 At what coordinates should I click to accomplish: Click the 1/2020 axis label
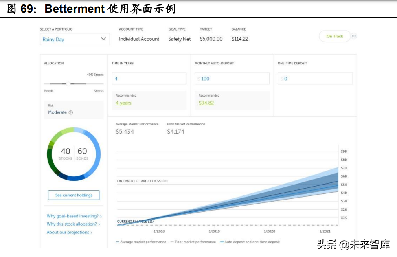tap(270, 231)
